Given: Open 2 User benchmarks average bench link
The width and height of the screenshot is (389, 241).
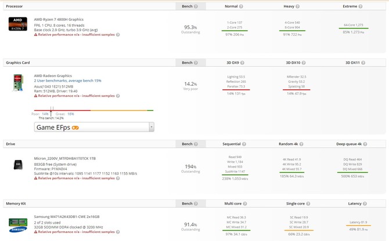Looking at the screenshot, I should click(x=67, y=81).
